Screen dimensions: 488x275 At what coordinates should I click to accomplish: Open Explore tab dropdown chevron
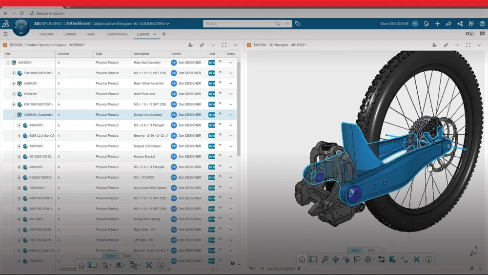click(154, 34)
